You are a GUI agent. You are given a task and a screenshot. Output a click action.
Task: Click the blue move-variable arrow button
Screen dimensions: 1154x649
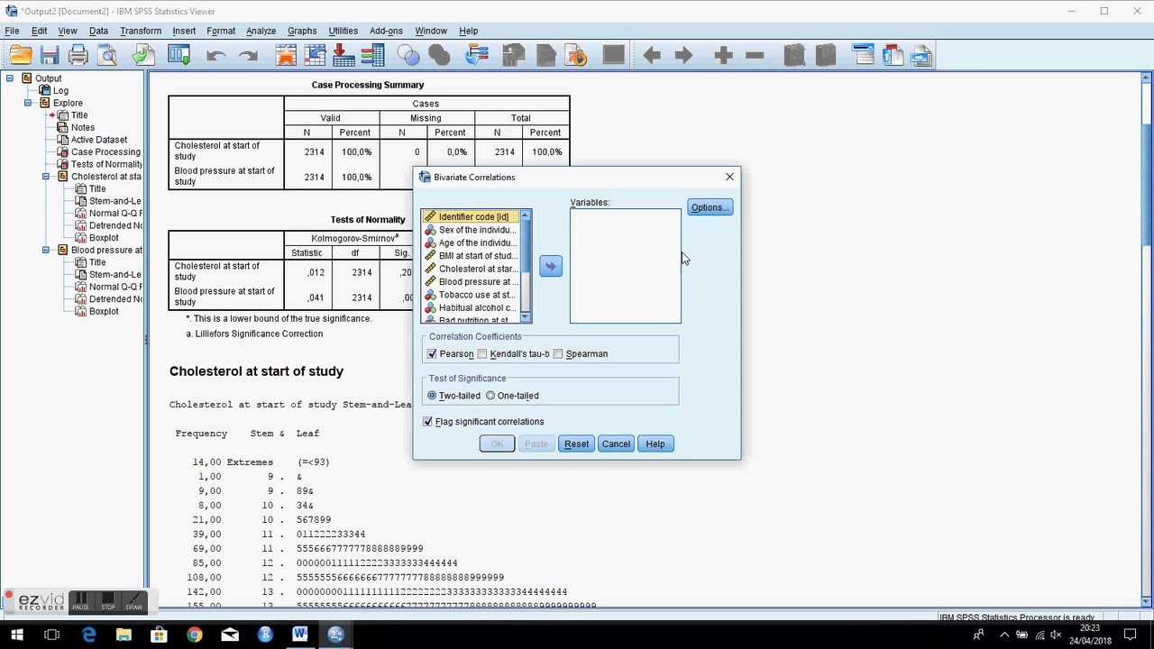tap(551, 266)
